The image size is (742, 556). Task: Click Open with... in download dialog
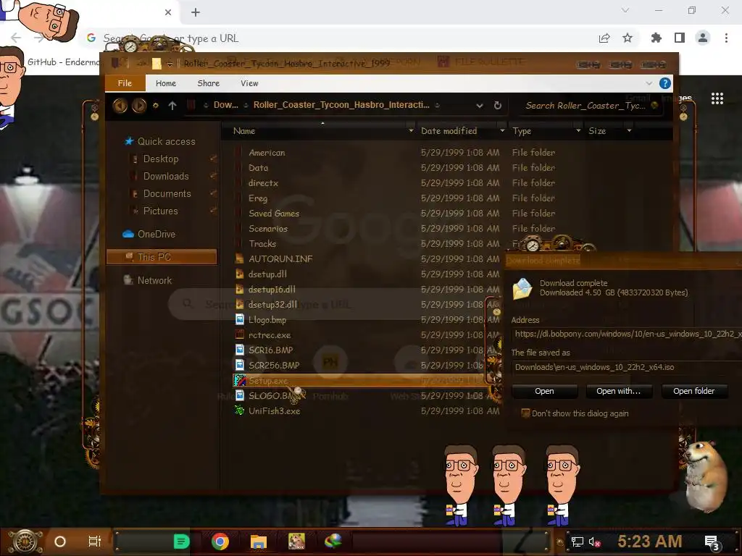(619, 391)
